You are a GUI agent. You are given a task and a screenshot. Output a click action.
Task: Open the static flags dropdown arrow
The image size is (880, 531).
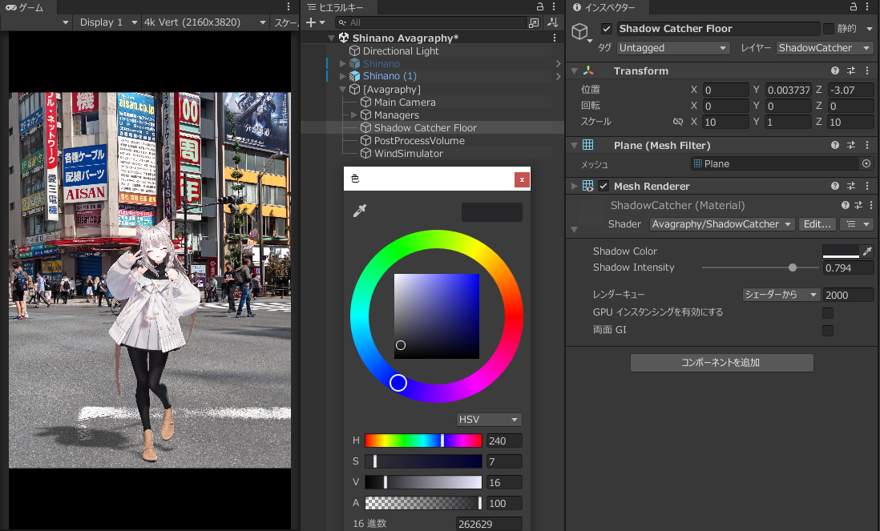[x=870, y=29]
